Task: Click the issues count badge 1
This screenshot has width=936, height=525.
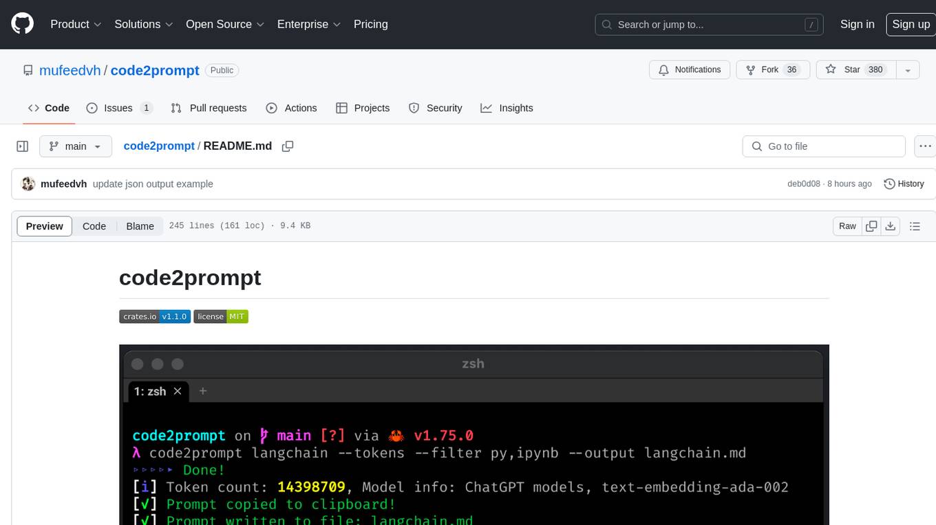Action: pos(146,108)
